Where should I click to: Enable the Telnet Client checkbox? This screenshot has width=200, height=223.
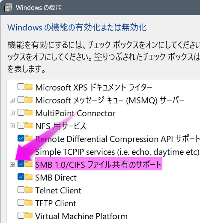21,190
